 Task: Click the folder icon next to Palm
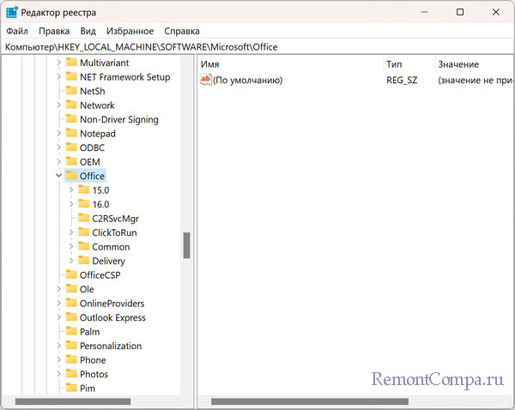pos(71,331)
